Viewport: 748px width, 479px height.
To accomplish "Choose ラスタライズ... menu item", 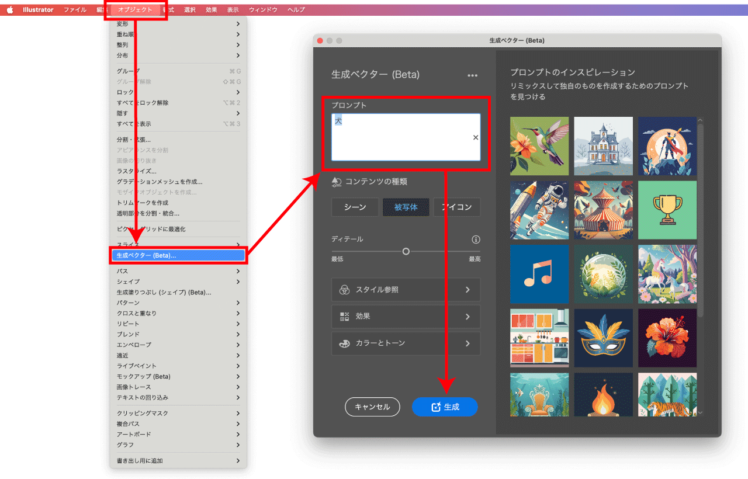I will [178, 171].
